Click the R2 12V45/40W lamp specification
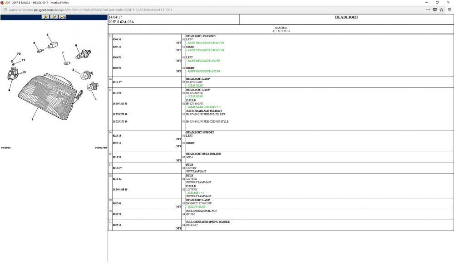 (194, 82)
